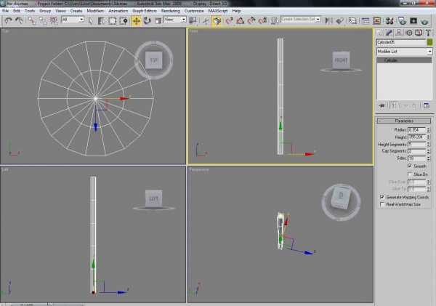436x306 pixels.
Task: Open the Modifiers menu
Action: 95,11
